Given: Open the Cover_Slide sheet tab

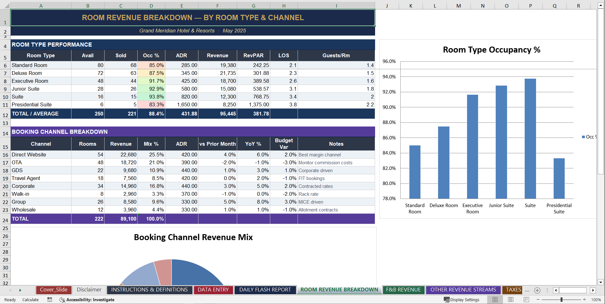Looking at the screenshot, I should (54, 290).
